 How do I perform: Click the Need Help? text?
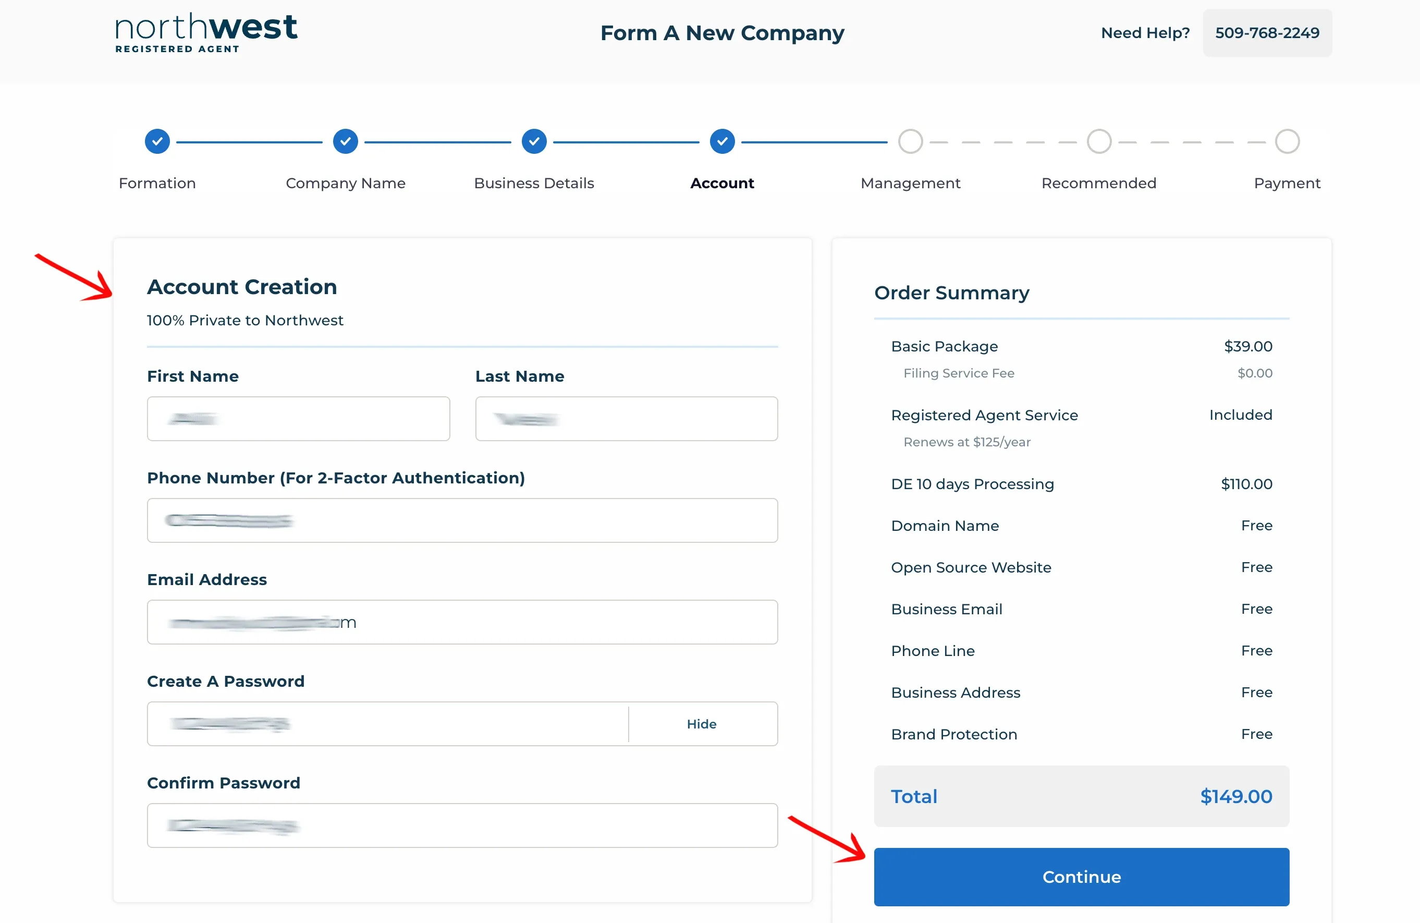click(x=1146, y=33)
